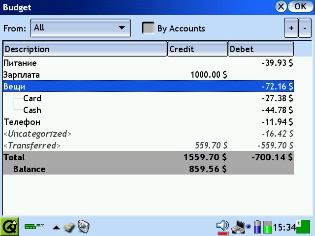This screenshot has width=315, height=236.
Task: Sort by the Credit column header
Action: tap(197, 49)
